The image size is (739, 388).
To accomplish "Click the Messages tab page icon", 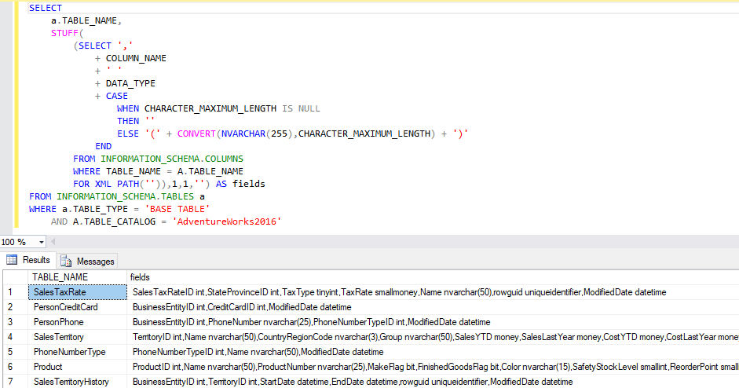I will 66,262.
